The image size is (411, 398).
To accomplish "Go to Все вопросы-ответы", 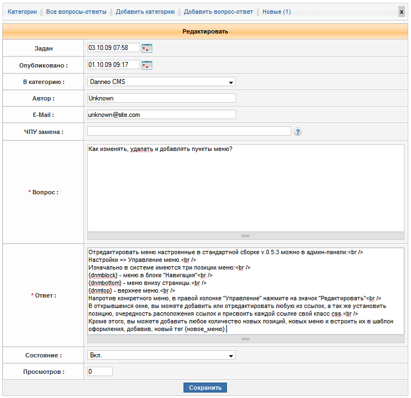I will pos(76,12).
